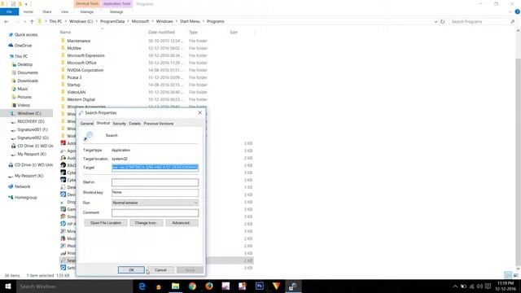Select the Application Tools ribbon tab
Image resolution: width=521 pixels, height=293 pixels.
coord(116,3)
